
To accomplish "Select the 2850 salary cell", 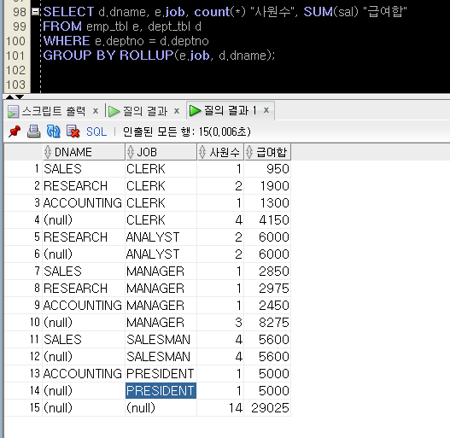I will pos(267,272).
